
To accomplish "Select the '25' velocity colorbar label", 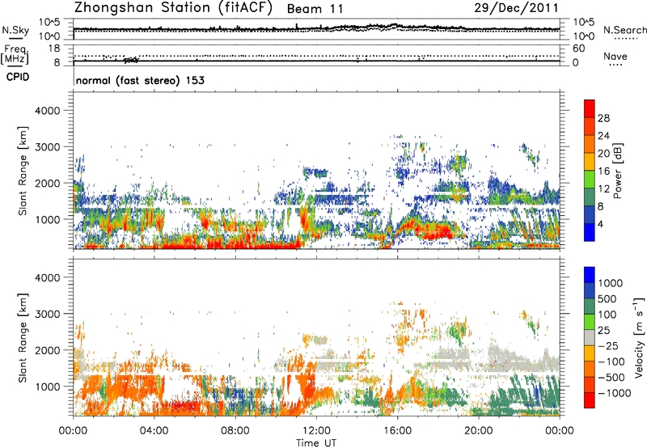I will (x=603, y=330).
